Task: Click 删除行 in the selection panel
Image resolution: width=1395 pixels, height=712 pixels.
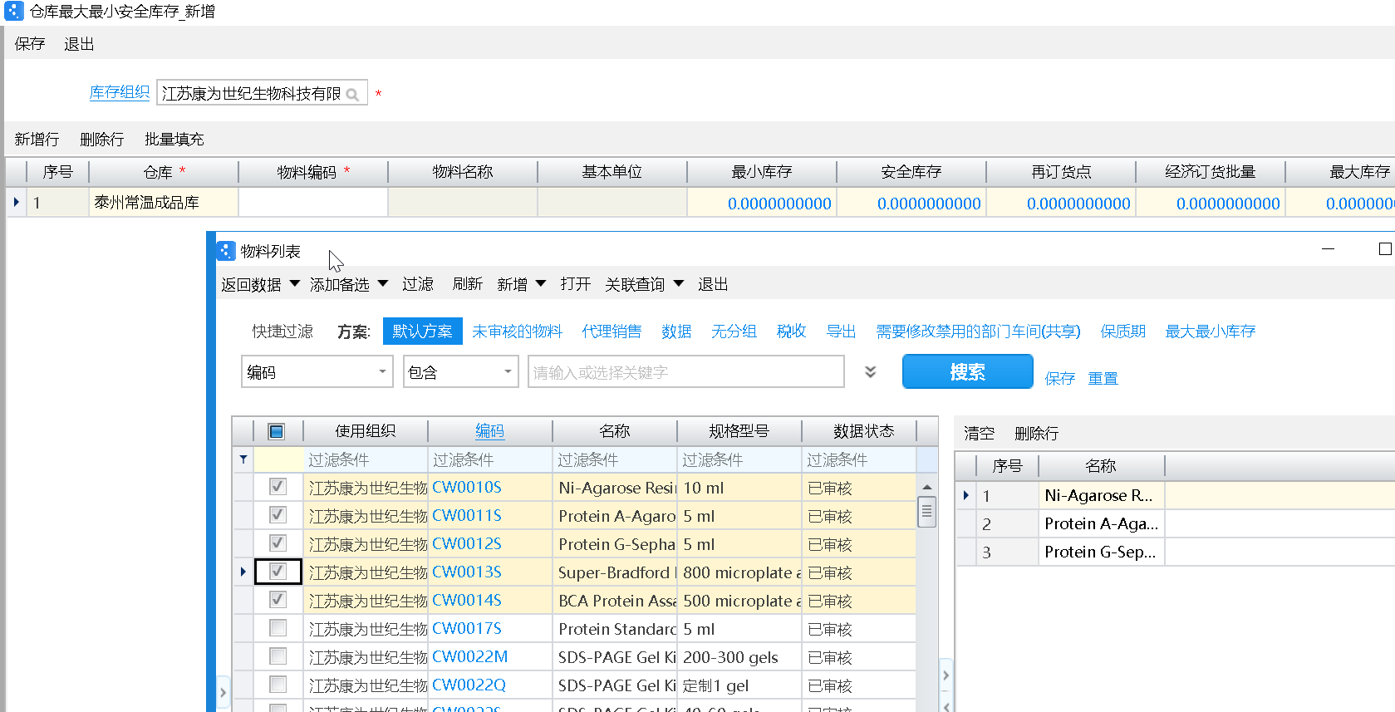Action: 1036,433
